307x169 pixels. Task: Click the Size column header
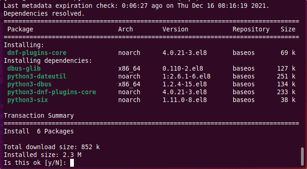point(288,30)
